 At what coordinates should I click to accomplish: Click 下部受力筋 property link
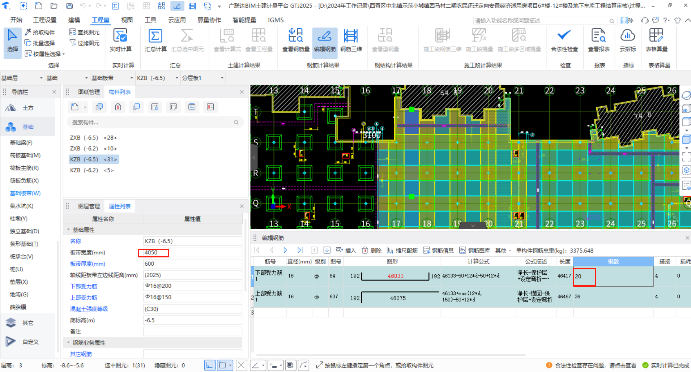tap(84, 286)
